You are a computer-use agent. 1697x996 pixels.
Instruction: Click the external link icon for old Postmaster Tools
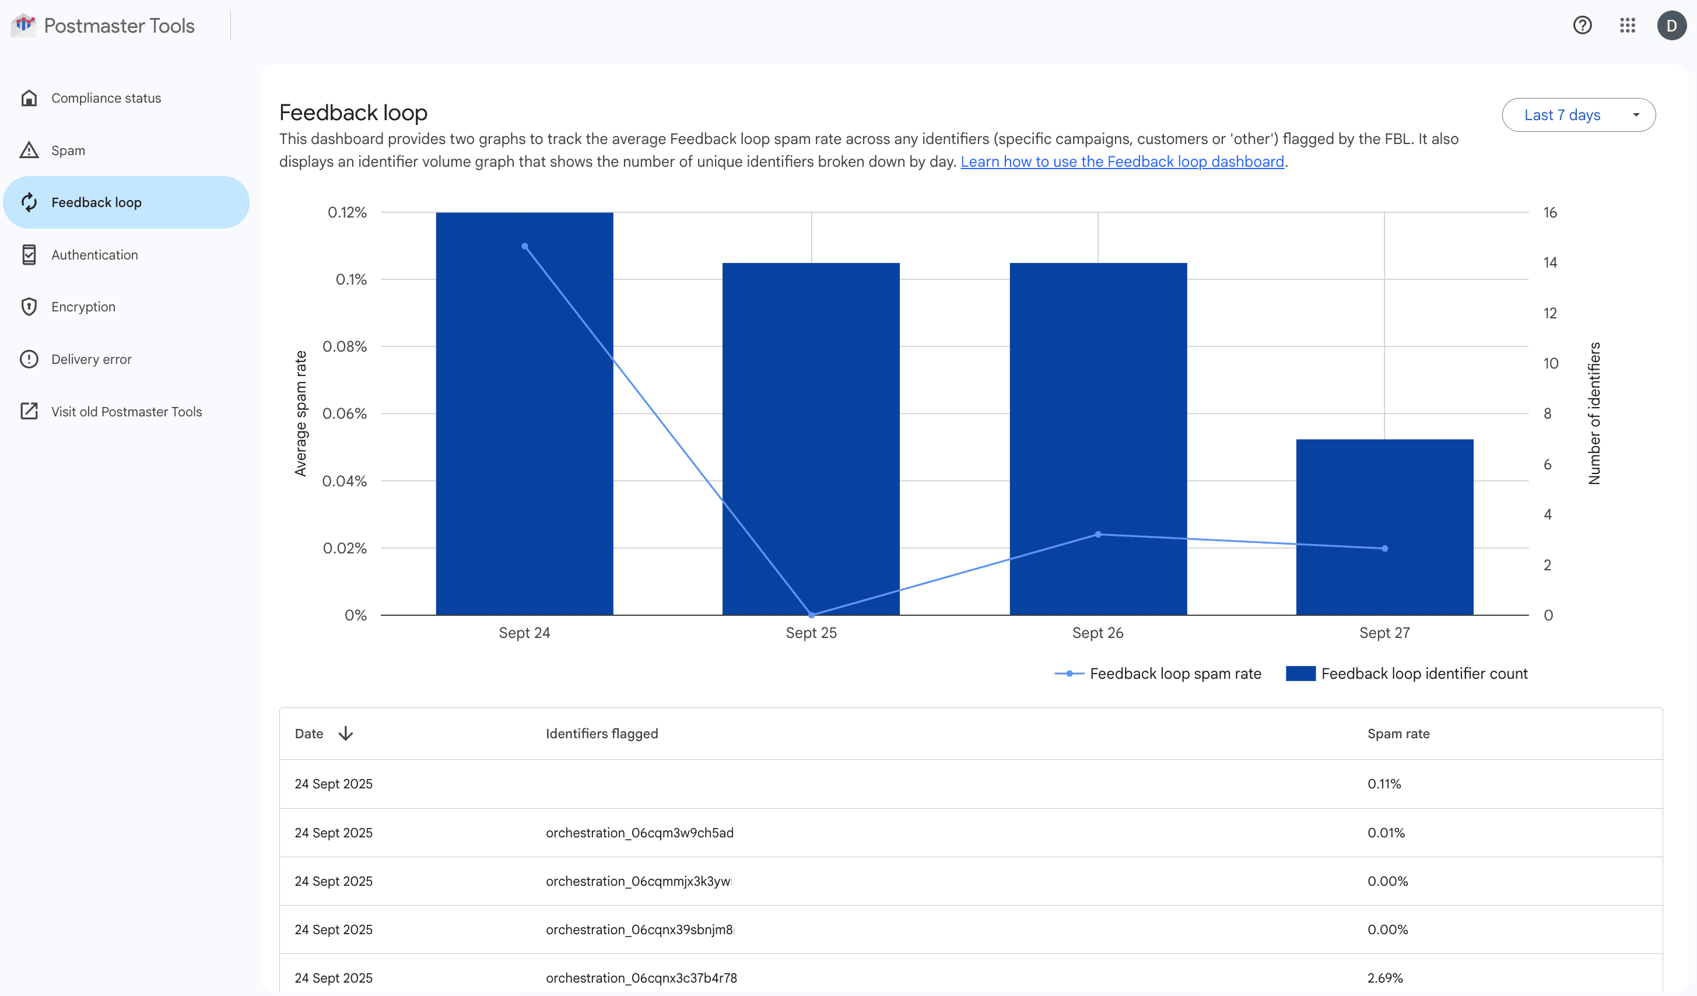pyautogui.click(x=29, y=412)
